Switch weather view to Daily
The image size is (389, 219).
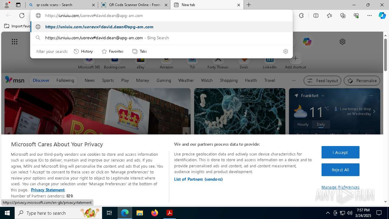(321, 124)
